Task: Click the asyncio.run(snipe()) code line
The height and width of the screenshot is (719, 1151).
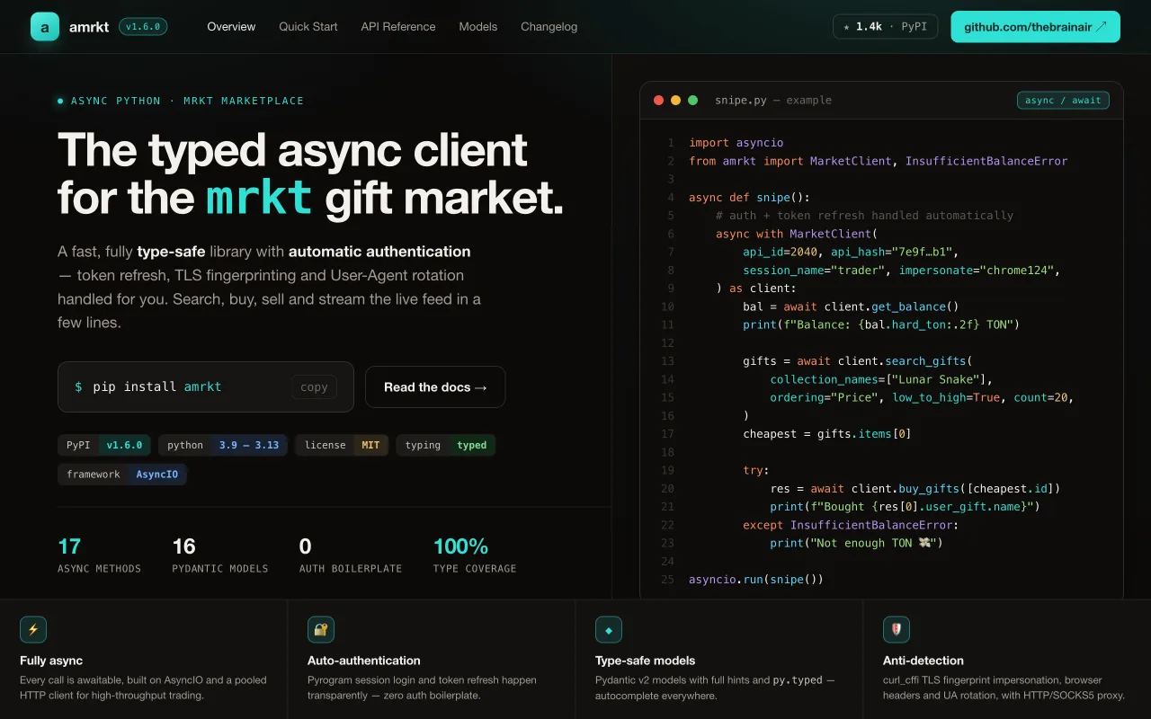Action: [x=756, y=580]
